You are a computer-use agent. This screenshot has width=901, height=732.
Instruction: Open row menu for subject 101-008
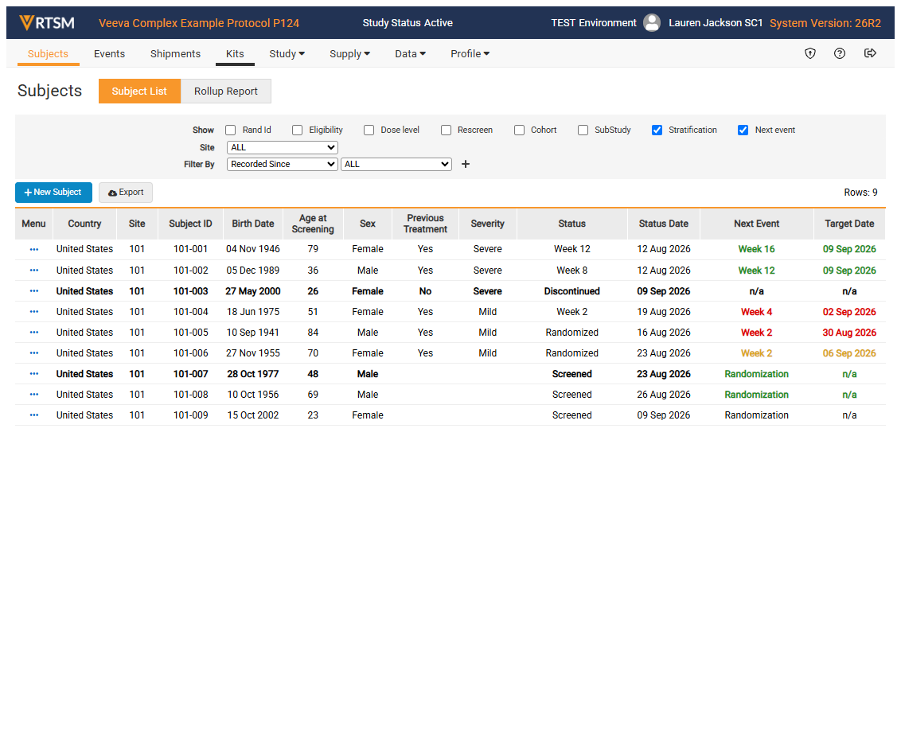coord(34,394)
